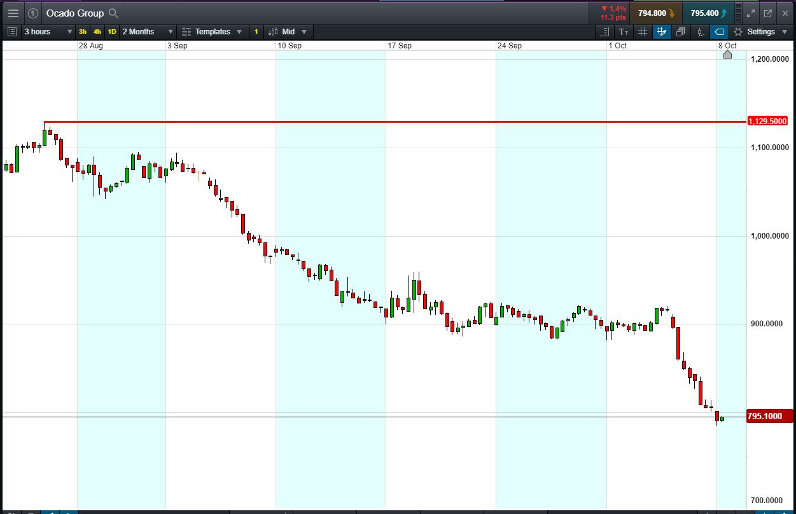Select the 4h quick interval button

pos(97,32)
